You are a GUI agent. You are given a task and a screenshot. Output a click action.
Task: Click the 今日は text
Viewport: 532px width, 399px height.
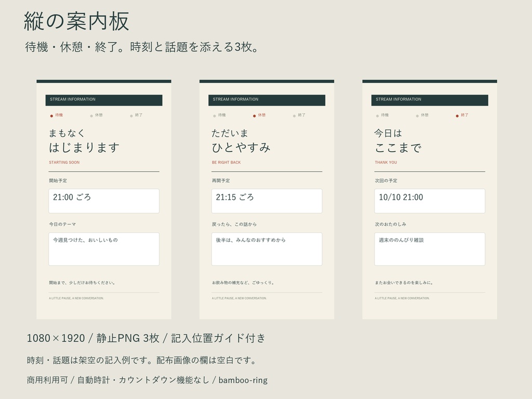(388, 133)
